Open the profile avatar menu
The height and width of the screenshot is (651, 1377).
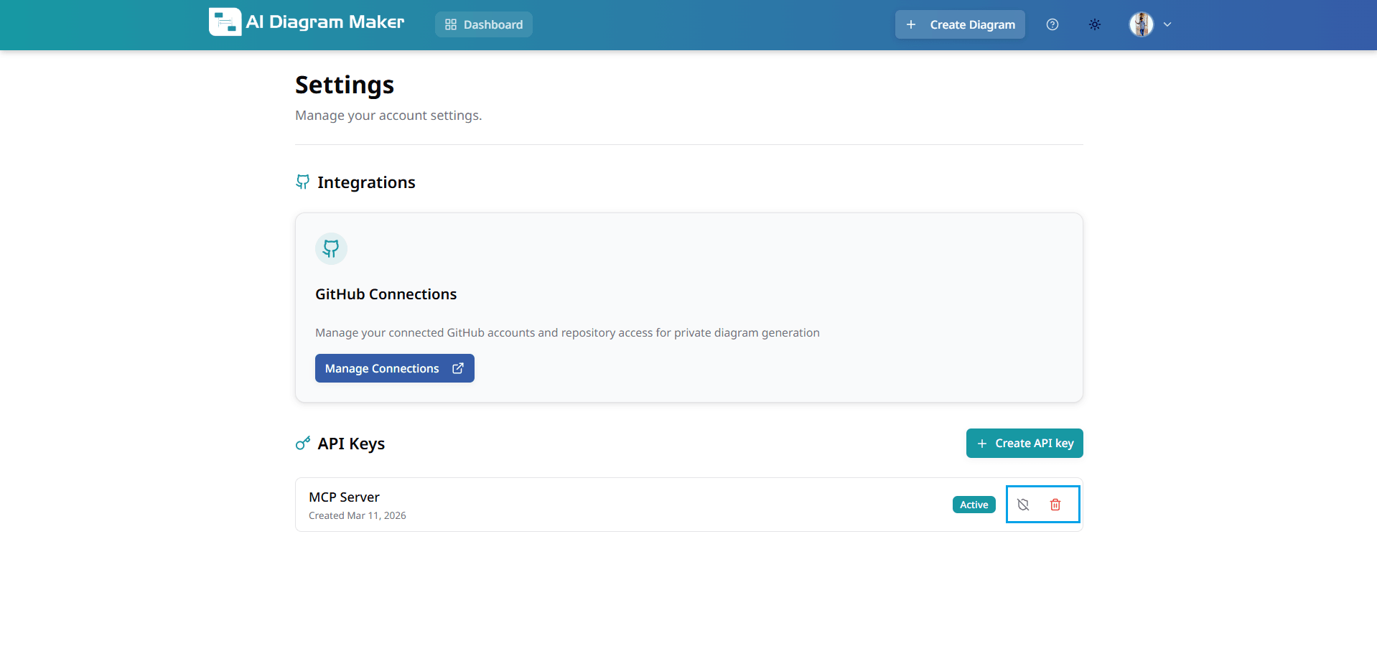click(x=1140, y=24)
